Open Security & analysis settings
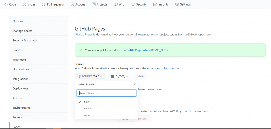The image size is (271, 129). [x=39, y=40]
